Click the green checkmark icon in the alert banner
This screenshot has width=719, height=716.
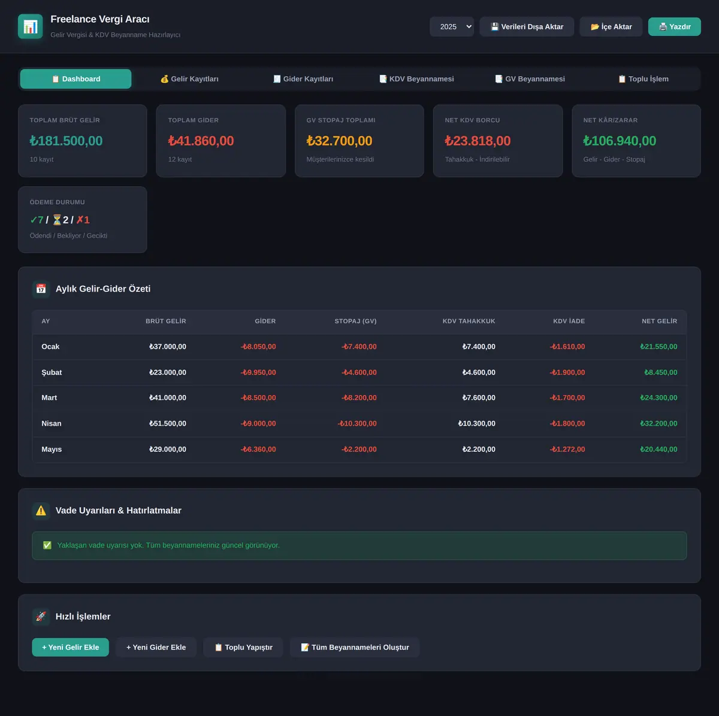click(x=47, y=545)
